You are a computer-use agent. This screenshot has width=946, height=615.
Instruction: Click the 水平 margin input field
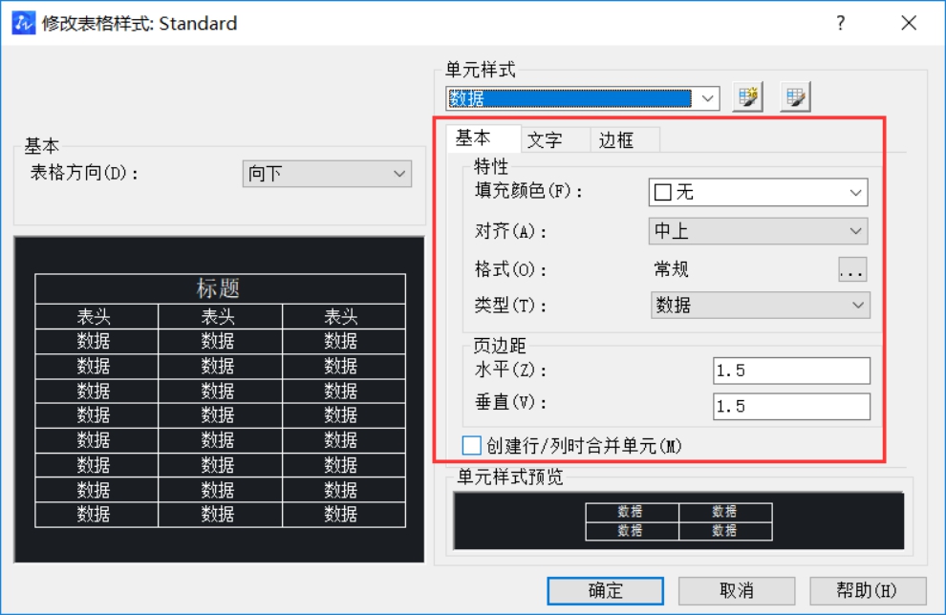point(793,371)
